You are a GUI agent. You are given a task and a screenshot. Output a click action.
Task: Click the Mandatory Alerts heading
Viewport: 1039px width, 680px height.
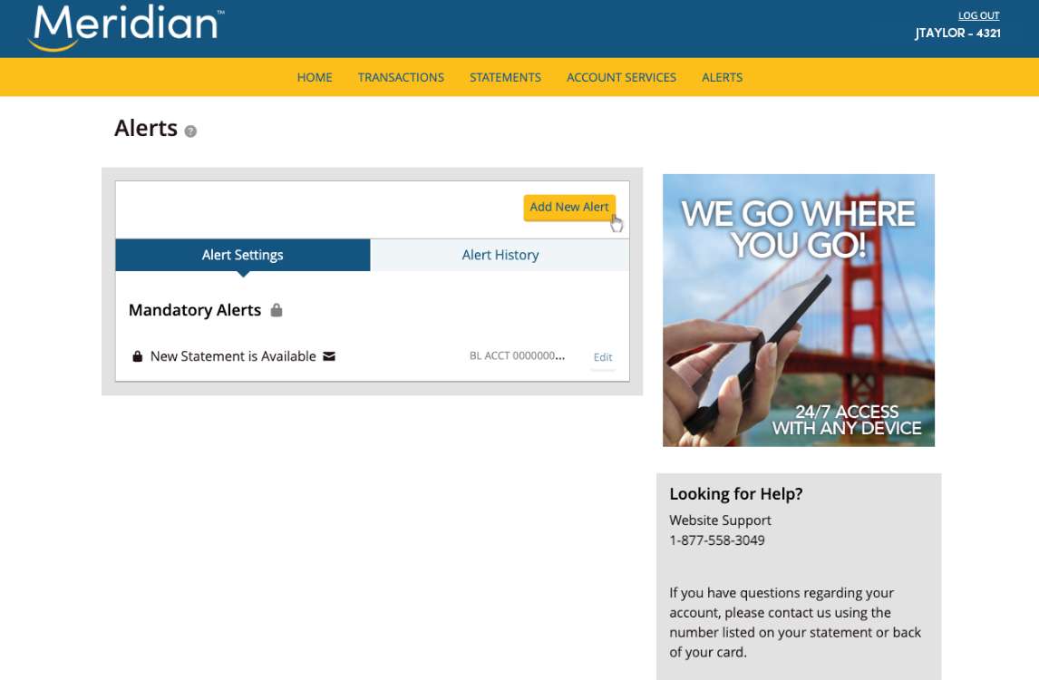coord(195,310)
